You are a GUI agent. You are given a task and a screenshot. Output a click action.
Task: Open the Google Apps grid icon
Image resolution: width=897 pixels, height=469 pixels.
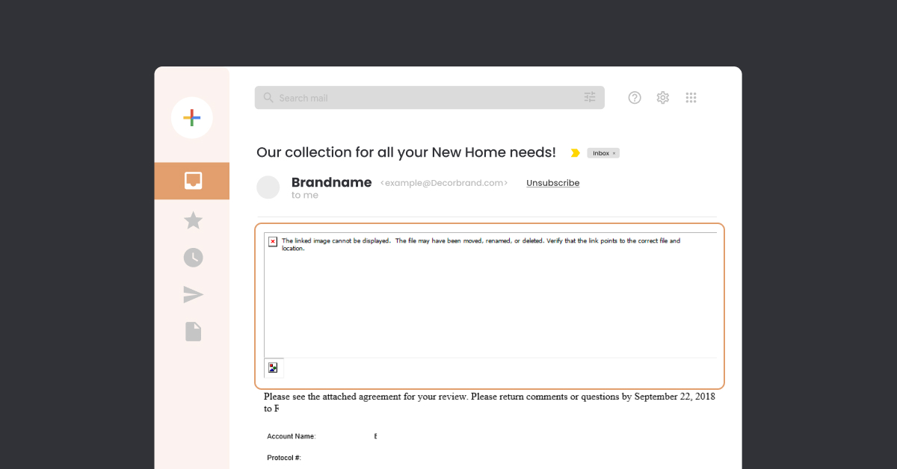(691, 97)
